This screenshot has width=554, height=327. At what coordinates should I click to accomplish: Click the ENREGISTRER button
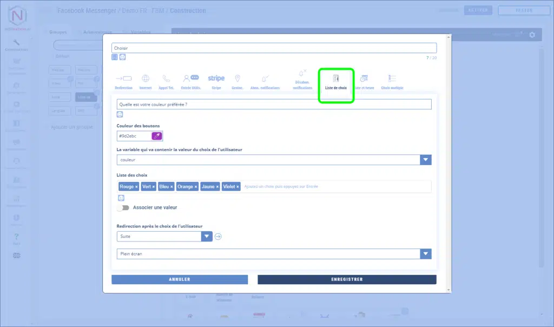(x=347, y=279)
